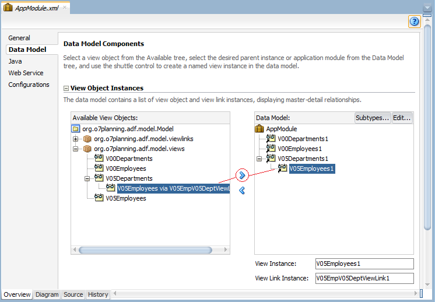Open the help question mark icon
The width and height of the screenshot is (435, 302).
click(414, 22)
